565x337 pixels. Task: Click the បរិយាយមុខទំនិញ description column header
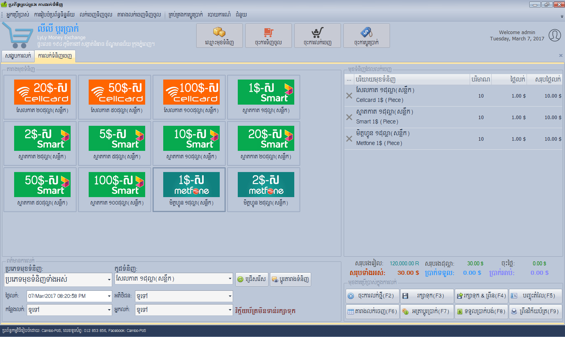pos(412,80)
